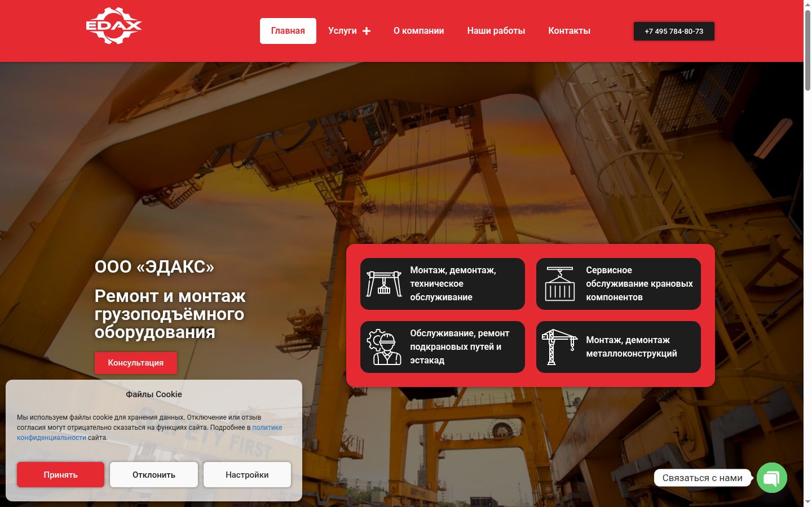Open Монтаж, демонтаж металлоконструкций card
Viewport: 812px width, 507px height.
tap(619, 347)
